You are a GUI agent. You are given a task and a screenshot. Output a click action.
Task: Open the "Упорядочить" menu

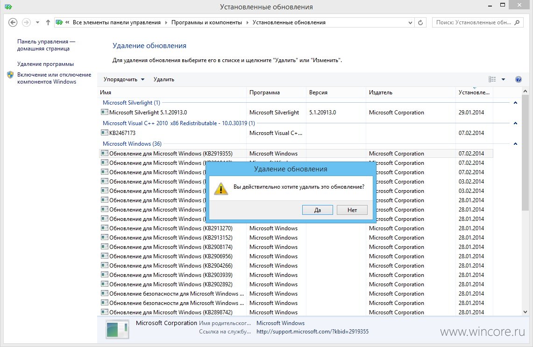(x=124, y=79)
